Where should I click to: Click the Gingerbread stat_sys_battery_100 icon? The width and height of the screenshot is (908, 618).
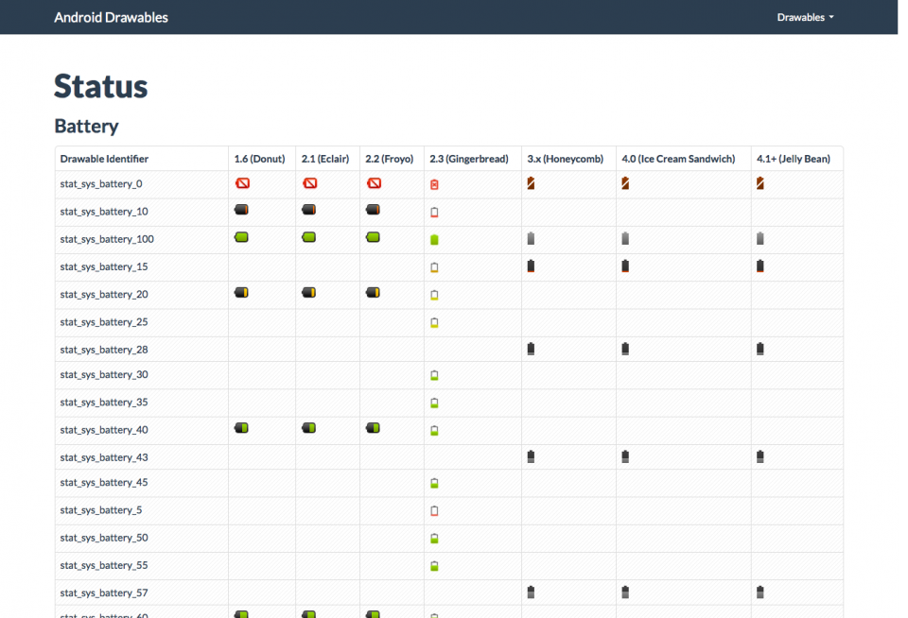(434, 240)
